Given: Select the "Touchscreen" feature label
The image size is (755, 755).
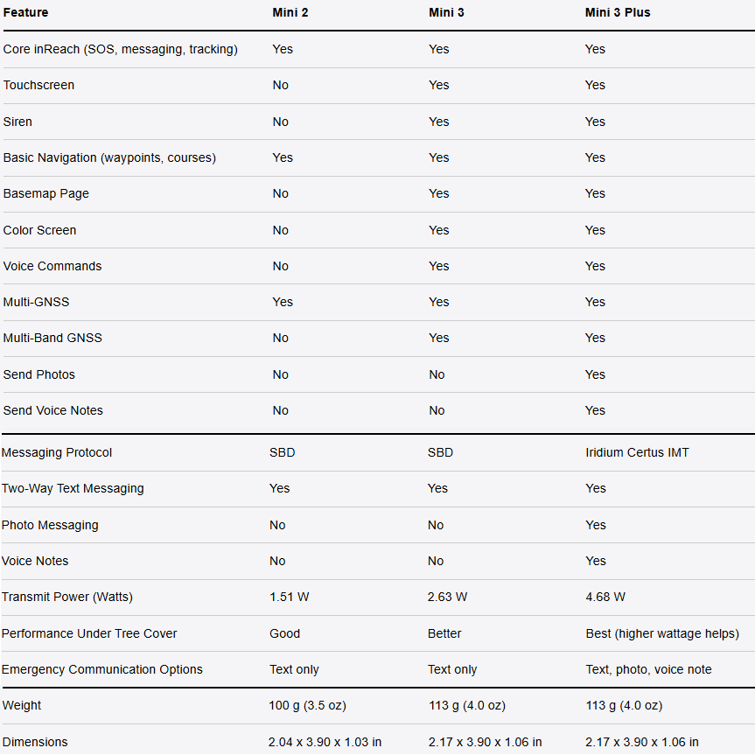Looking at the screenshot, I should [38, 85].
